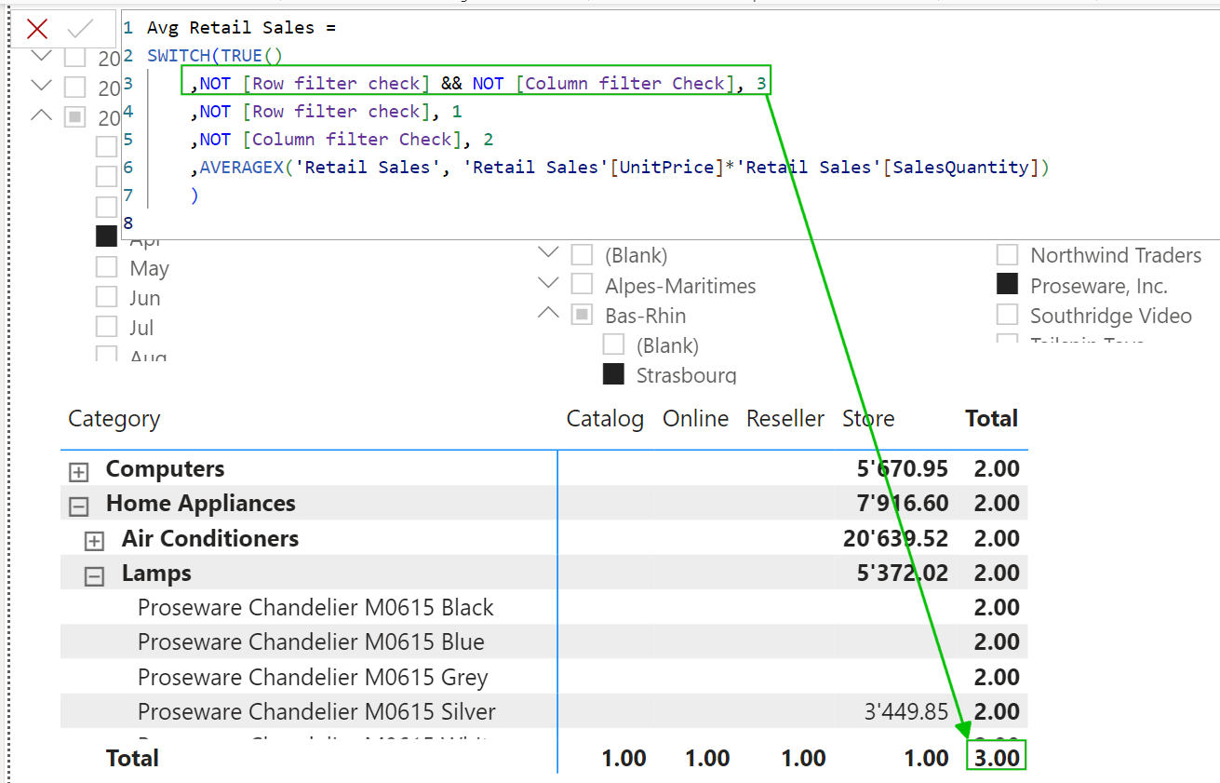Collapse the Bas-Rhin slicer chevron
The image size is (1220, 783).
(x=549, y=314)
